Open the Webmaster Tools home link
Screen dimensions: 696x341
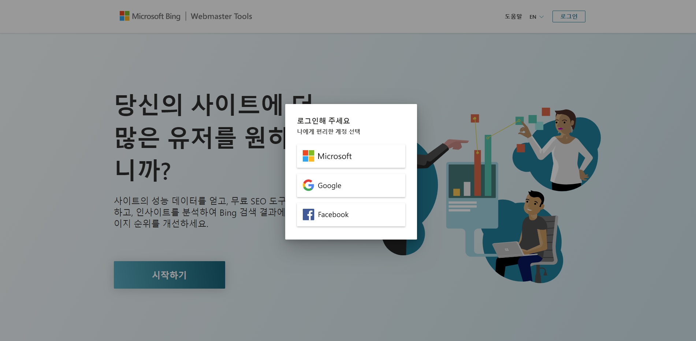221,16
